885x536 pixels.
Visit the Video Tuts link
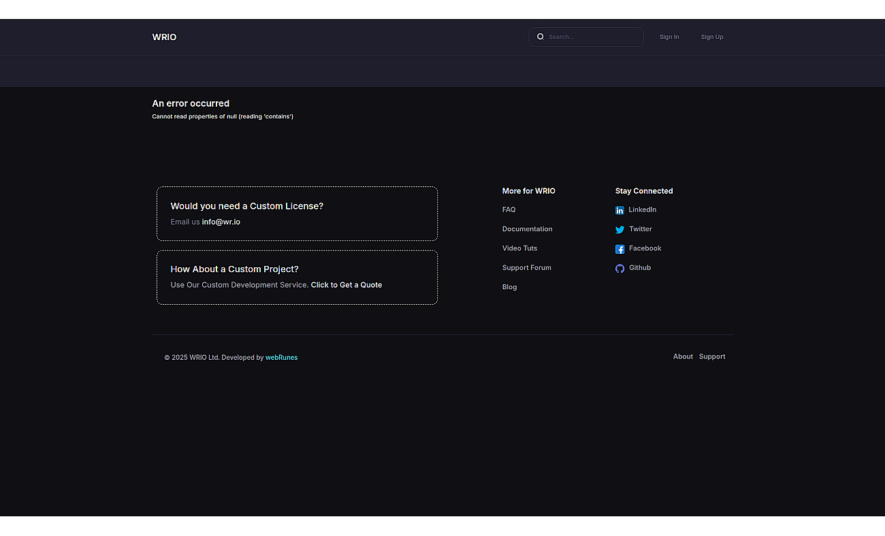(x=520, y=248)
